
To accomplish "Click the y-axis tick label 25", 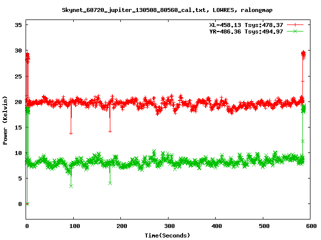I will click(18, 76).
